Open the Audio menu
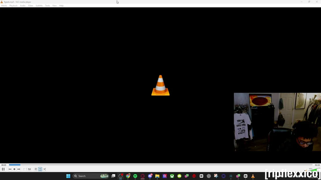 tap(23, 5)
